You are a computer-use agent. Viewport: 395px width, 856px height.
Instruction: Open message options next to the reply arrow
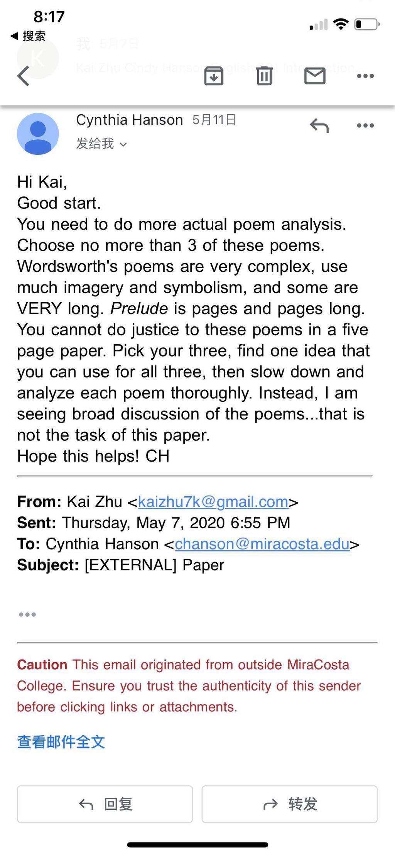(365, 125)
